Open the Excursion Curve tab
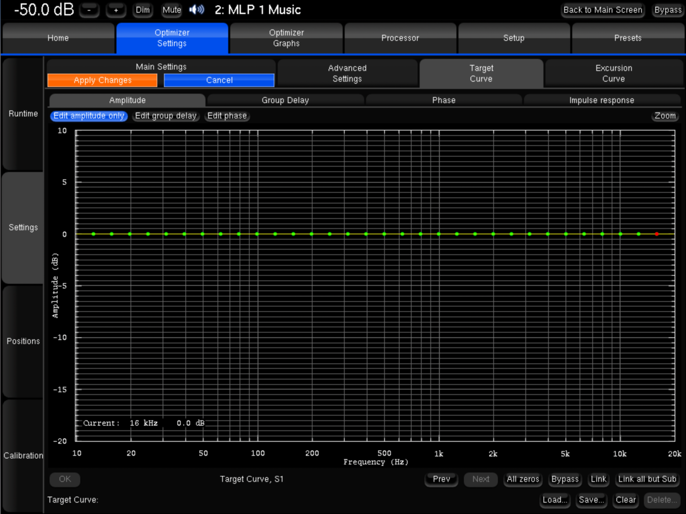Image resolution: width=686 pixels, height=514 pixels. (614, 73)
